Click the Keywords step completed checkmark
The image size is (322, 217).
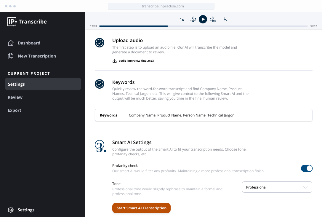coord(100,84)
